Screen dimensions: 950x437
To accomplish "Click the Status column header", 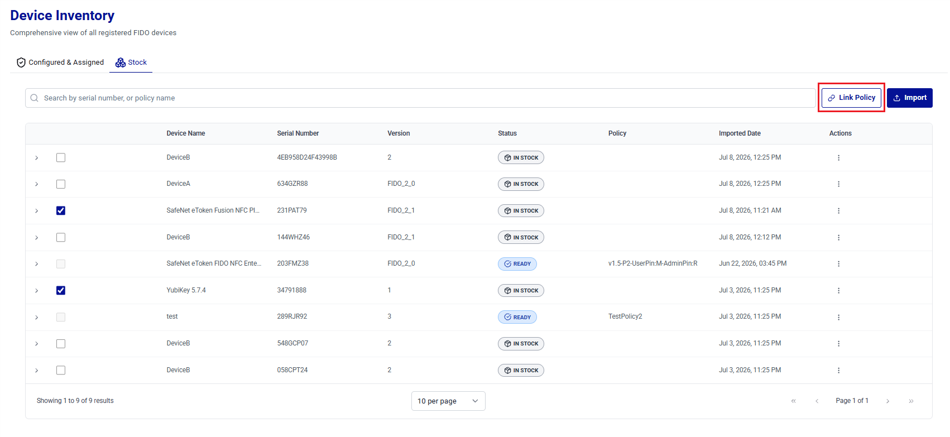I will [x=507, y=133].
